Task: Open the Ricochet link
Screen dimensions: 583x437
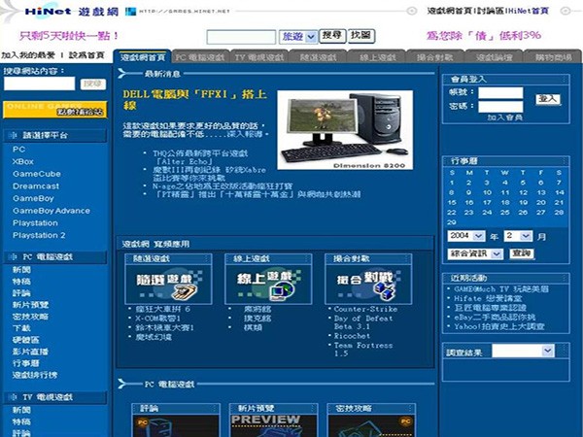Action: click(x=352, y=336)
